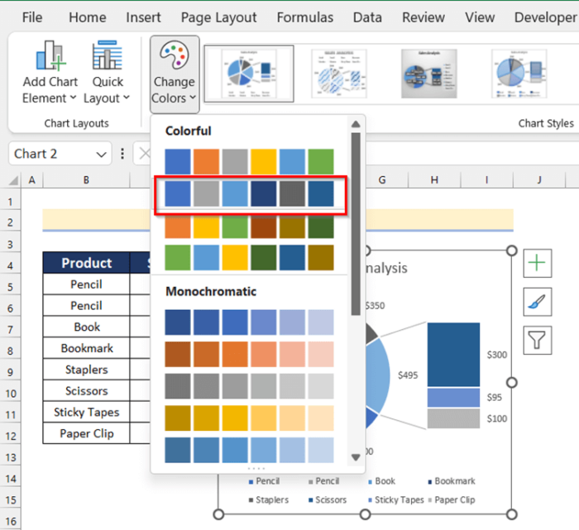Screen dimensions: 579x530
Task: Select row 7 header
Action: 10,330
